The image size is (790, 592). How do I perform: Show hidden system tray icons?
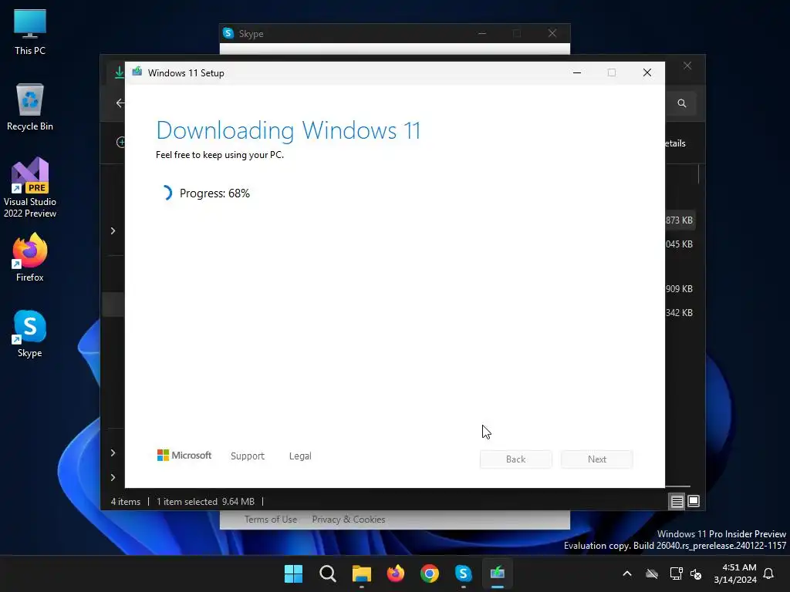627,573
